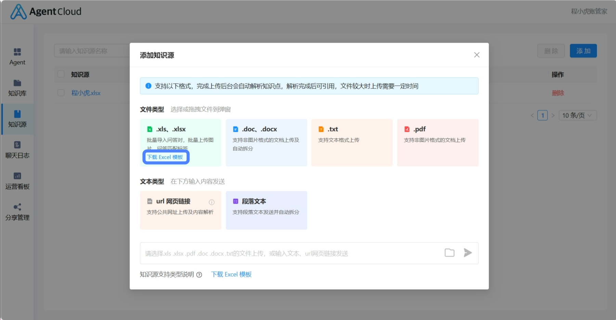The image size is (616, 320).
Task: Click the red icon on the pdf card
Action: click(x=407, y=129)
